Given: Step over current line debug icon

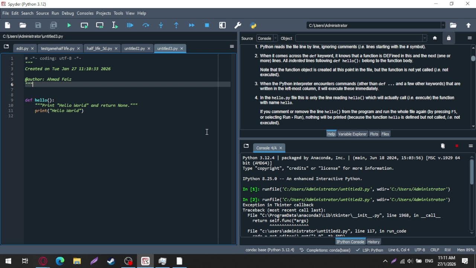Looking at the screenshot, I should (x=146, y=25).
